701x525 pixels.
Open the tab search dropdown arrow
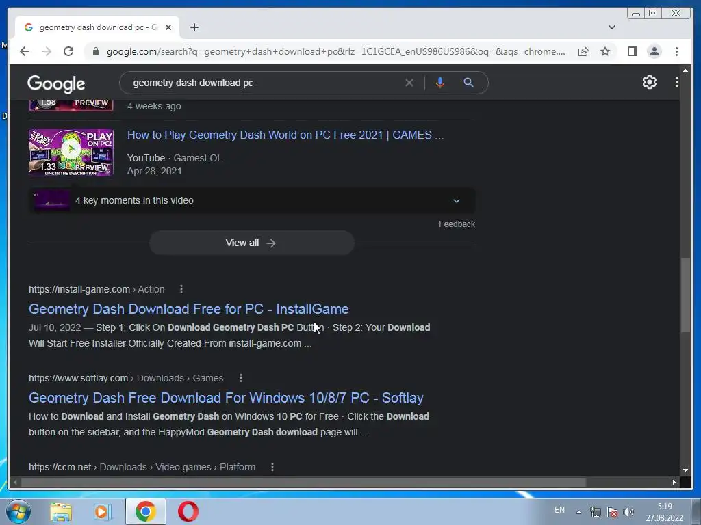pos(611,27)
